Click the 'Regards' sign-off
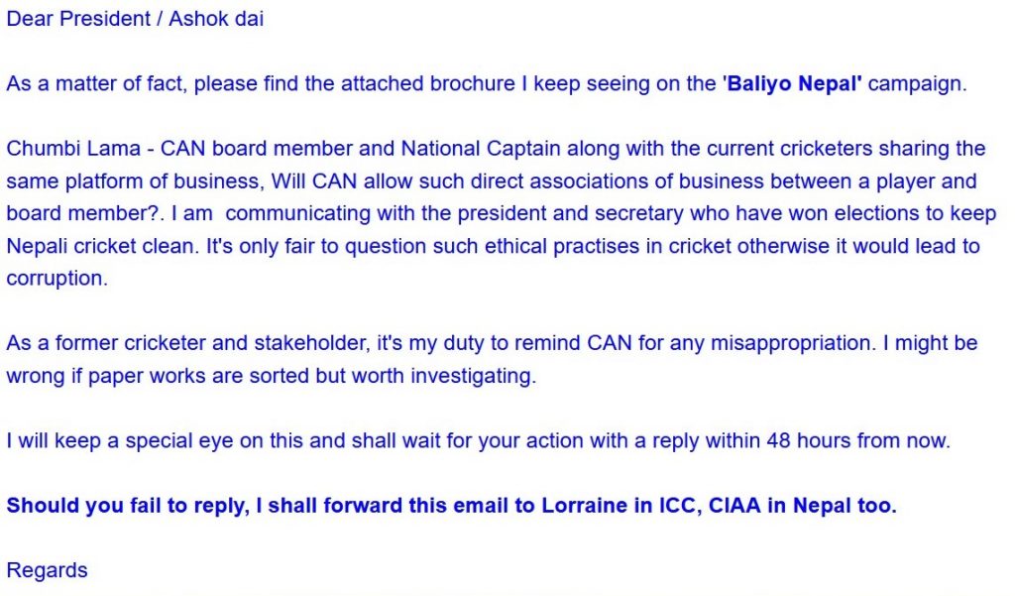1015x596 pixels. [x=47, y=570]
